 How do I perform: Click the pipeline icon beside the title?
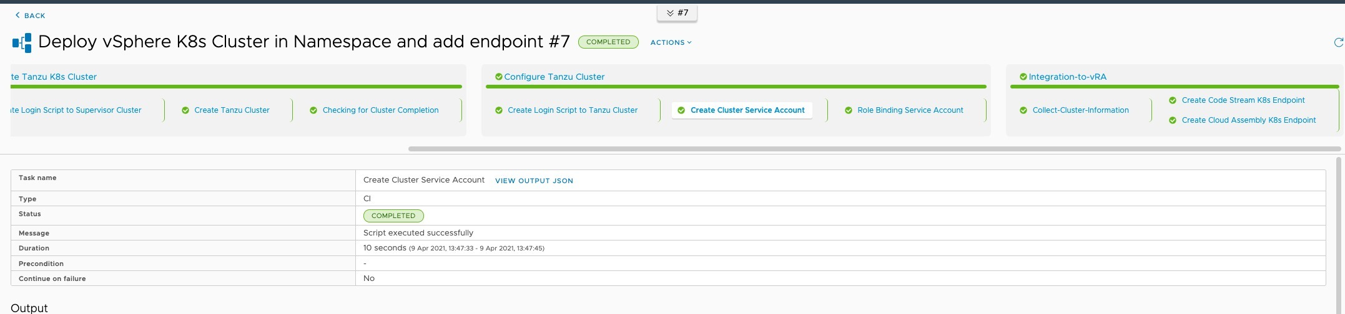22,42
